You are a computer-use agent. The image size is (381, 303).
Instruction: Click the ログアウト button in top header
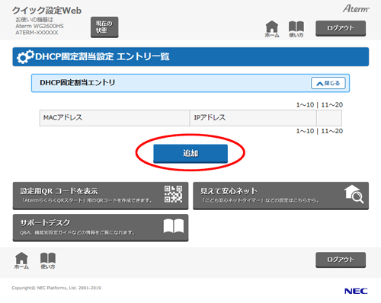point(341,28)
